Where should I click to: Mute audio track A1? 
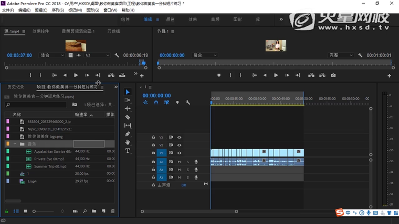179,162
